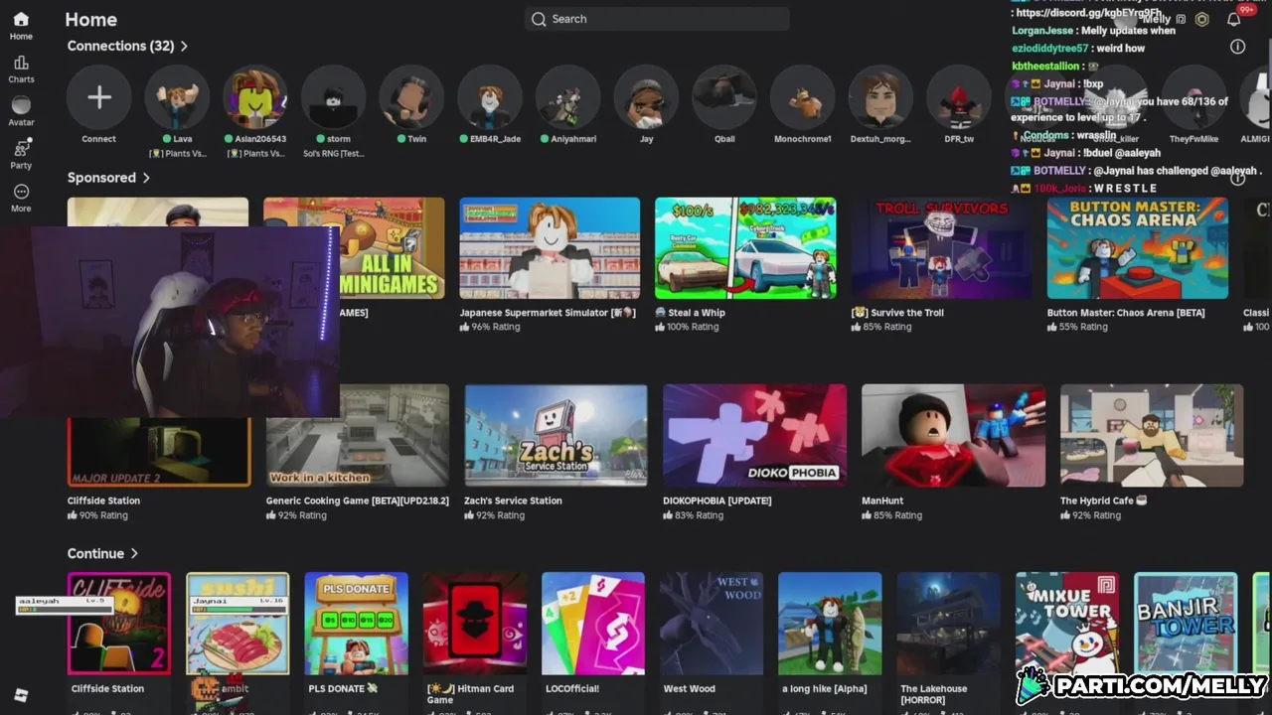Open Button Master: Chaos Arena thumbnail
Viewport: 1272px width, 715px height.
1137,248
